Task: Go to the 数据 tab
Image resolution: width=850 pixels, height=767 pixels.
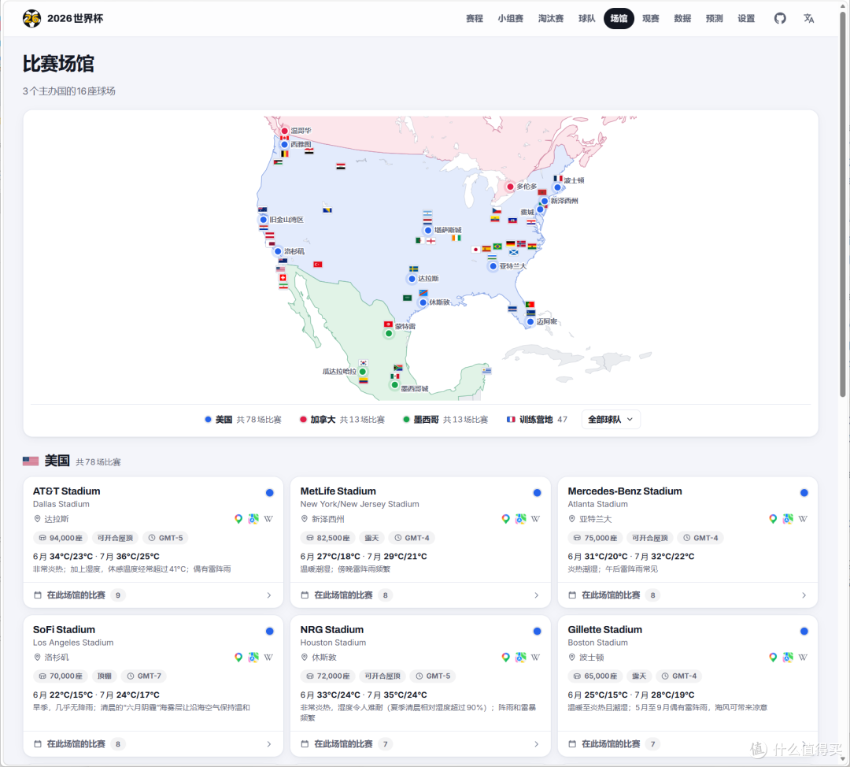Action: point(682,18)
